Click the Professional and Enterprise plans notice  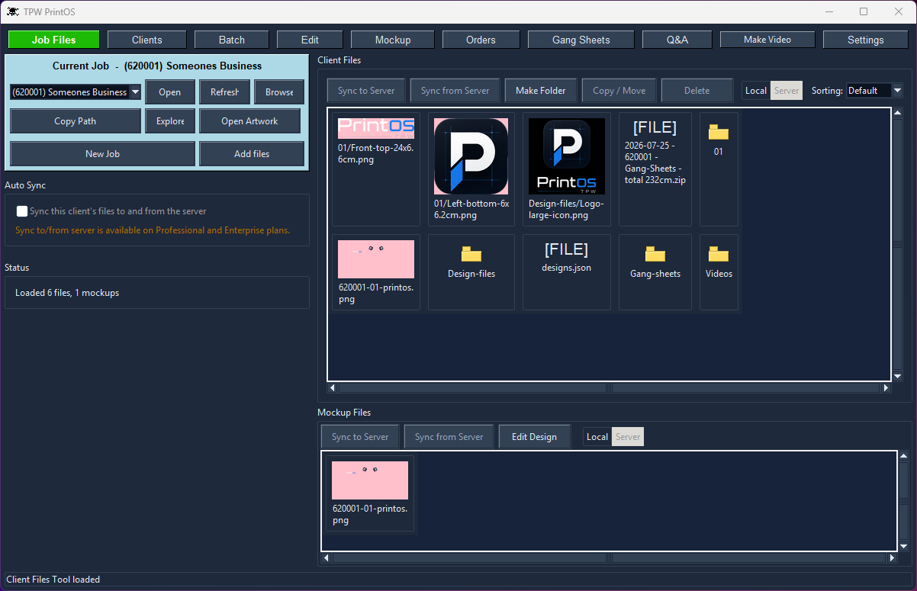(x=153, y=230)
